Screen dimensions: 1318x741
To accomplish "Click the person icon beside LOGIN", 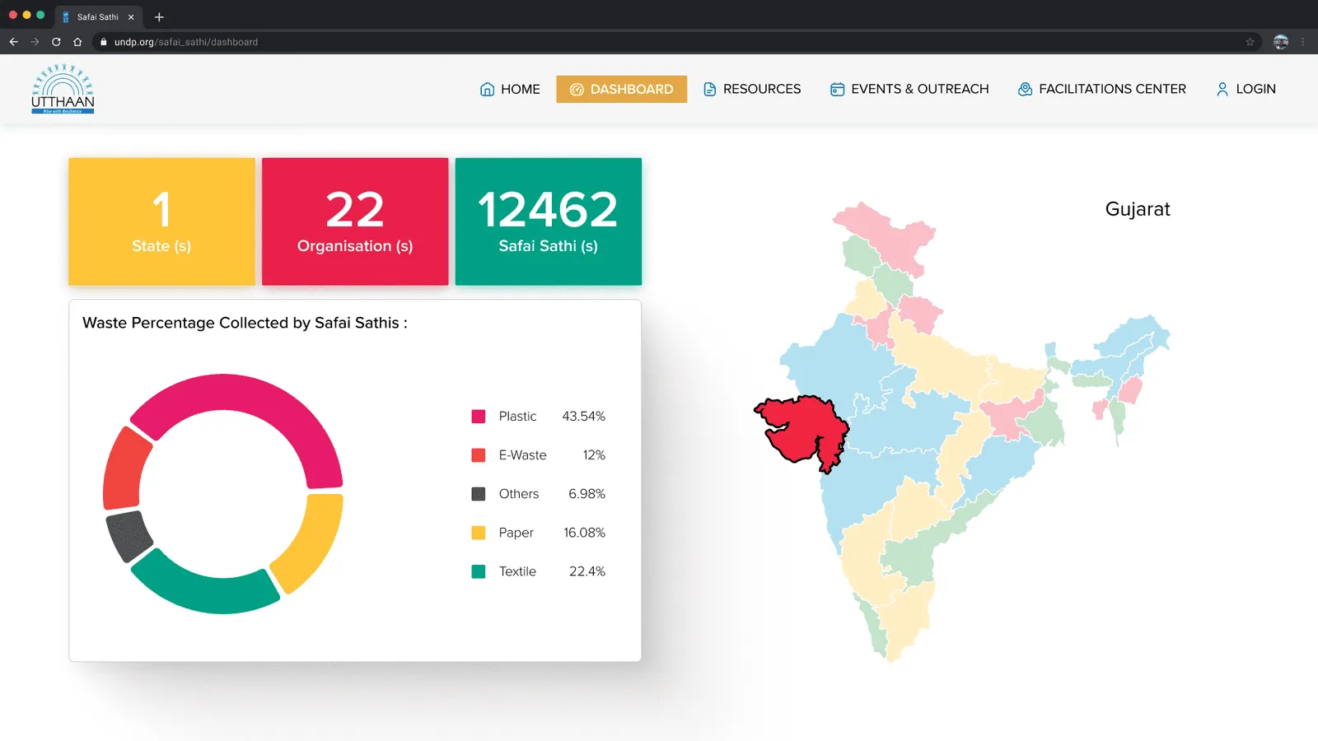I will [x=1222, y=89].
